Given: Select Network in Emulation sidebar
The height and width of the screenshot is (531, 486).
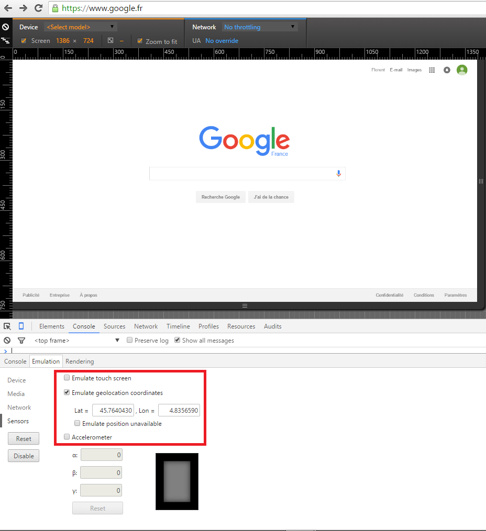Looking at the screenshot, I should (x=19, y=408).
